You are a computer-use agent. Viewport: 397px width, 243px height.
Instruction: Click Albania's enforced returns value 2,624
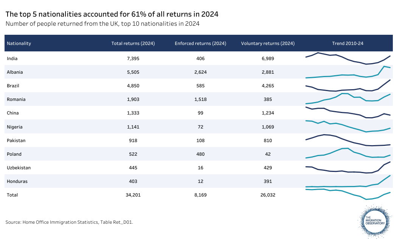pyautogui.click(x=200, y=72)
